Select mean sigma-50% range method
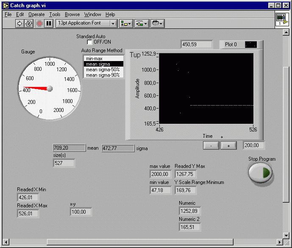The height and width of the screenshot is (248, 292). (x=103, y=70)
